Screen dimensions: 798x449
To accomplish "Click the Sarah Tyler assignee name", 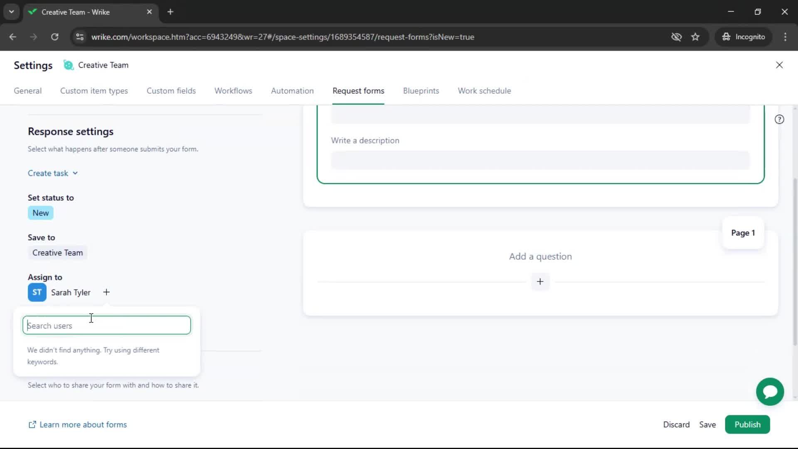I will click(x=71, y=292).
